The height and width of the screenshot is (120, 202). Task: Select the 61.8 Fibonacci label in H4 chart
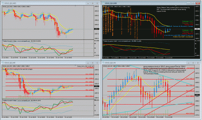coord(190,96)
